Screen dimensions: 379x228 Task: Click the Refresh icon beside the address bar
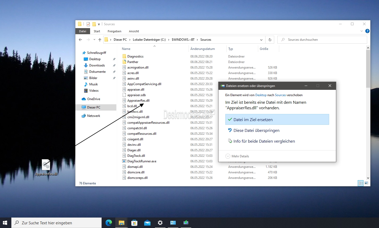(x=270, y=40)
